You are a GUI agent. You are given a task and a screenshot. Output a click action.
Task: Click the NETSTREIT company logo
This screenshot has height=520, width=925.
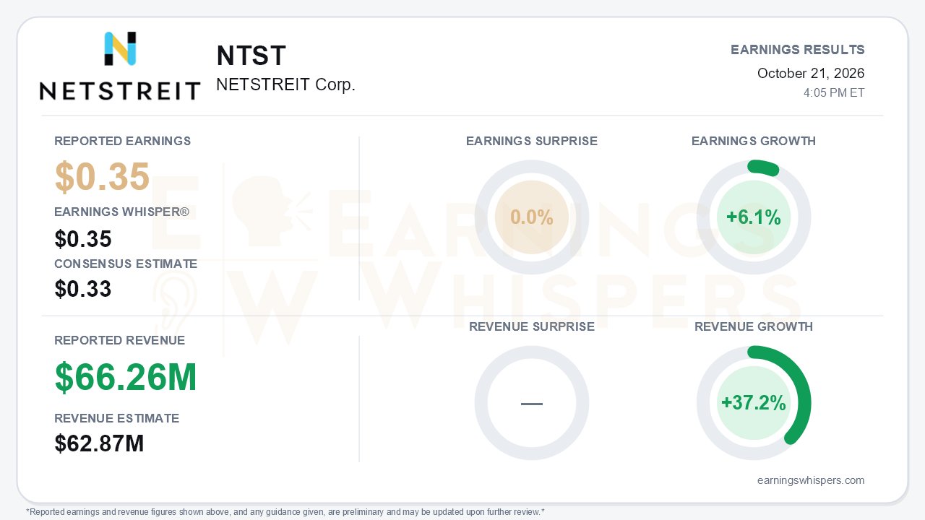pos(120,66)
